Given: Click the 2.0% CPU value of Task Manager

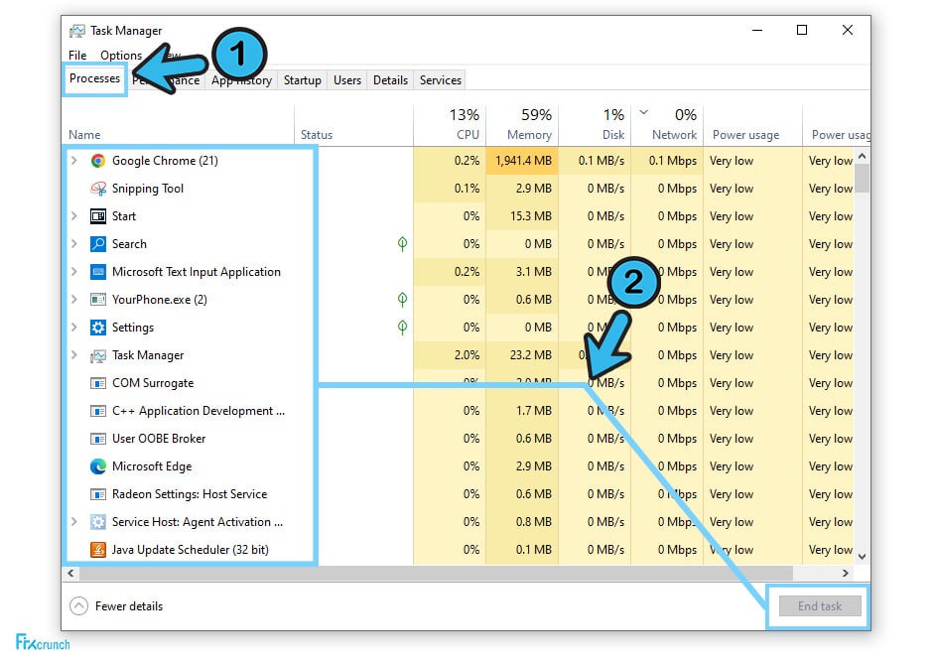Looking at the screenshot, I should pyautogui.click(x=467, y=355).
